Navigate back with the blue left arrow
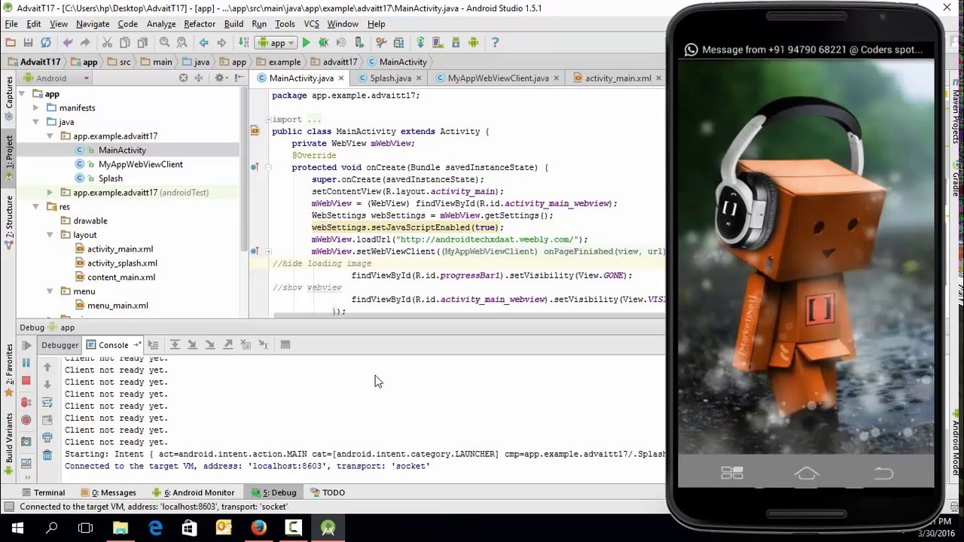Viewport: 964px width, 542px height. click(203, 43)
